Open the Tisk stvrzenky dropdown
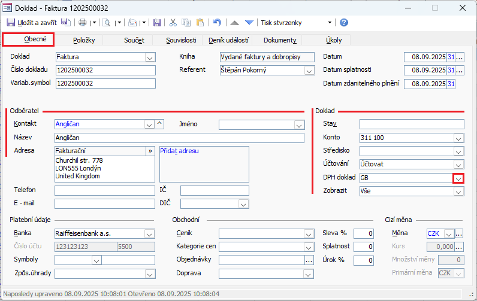Viewport: 477px width, 301px height. 330,23
